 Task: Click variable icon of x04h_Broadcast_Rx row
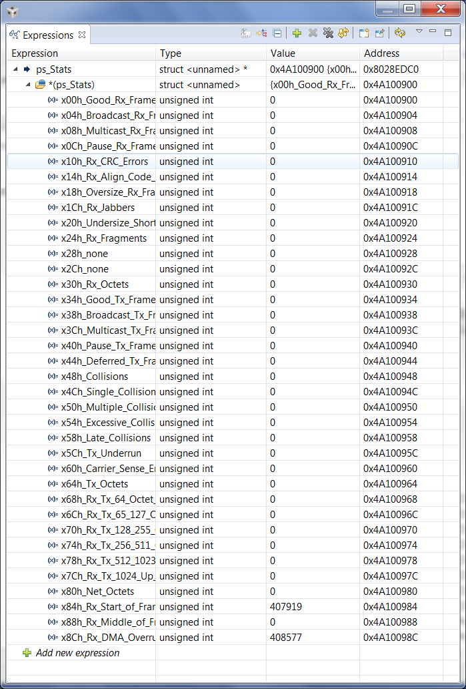(x=53, y=115)
